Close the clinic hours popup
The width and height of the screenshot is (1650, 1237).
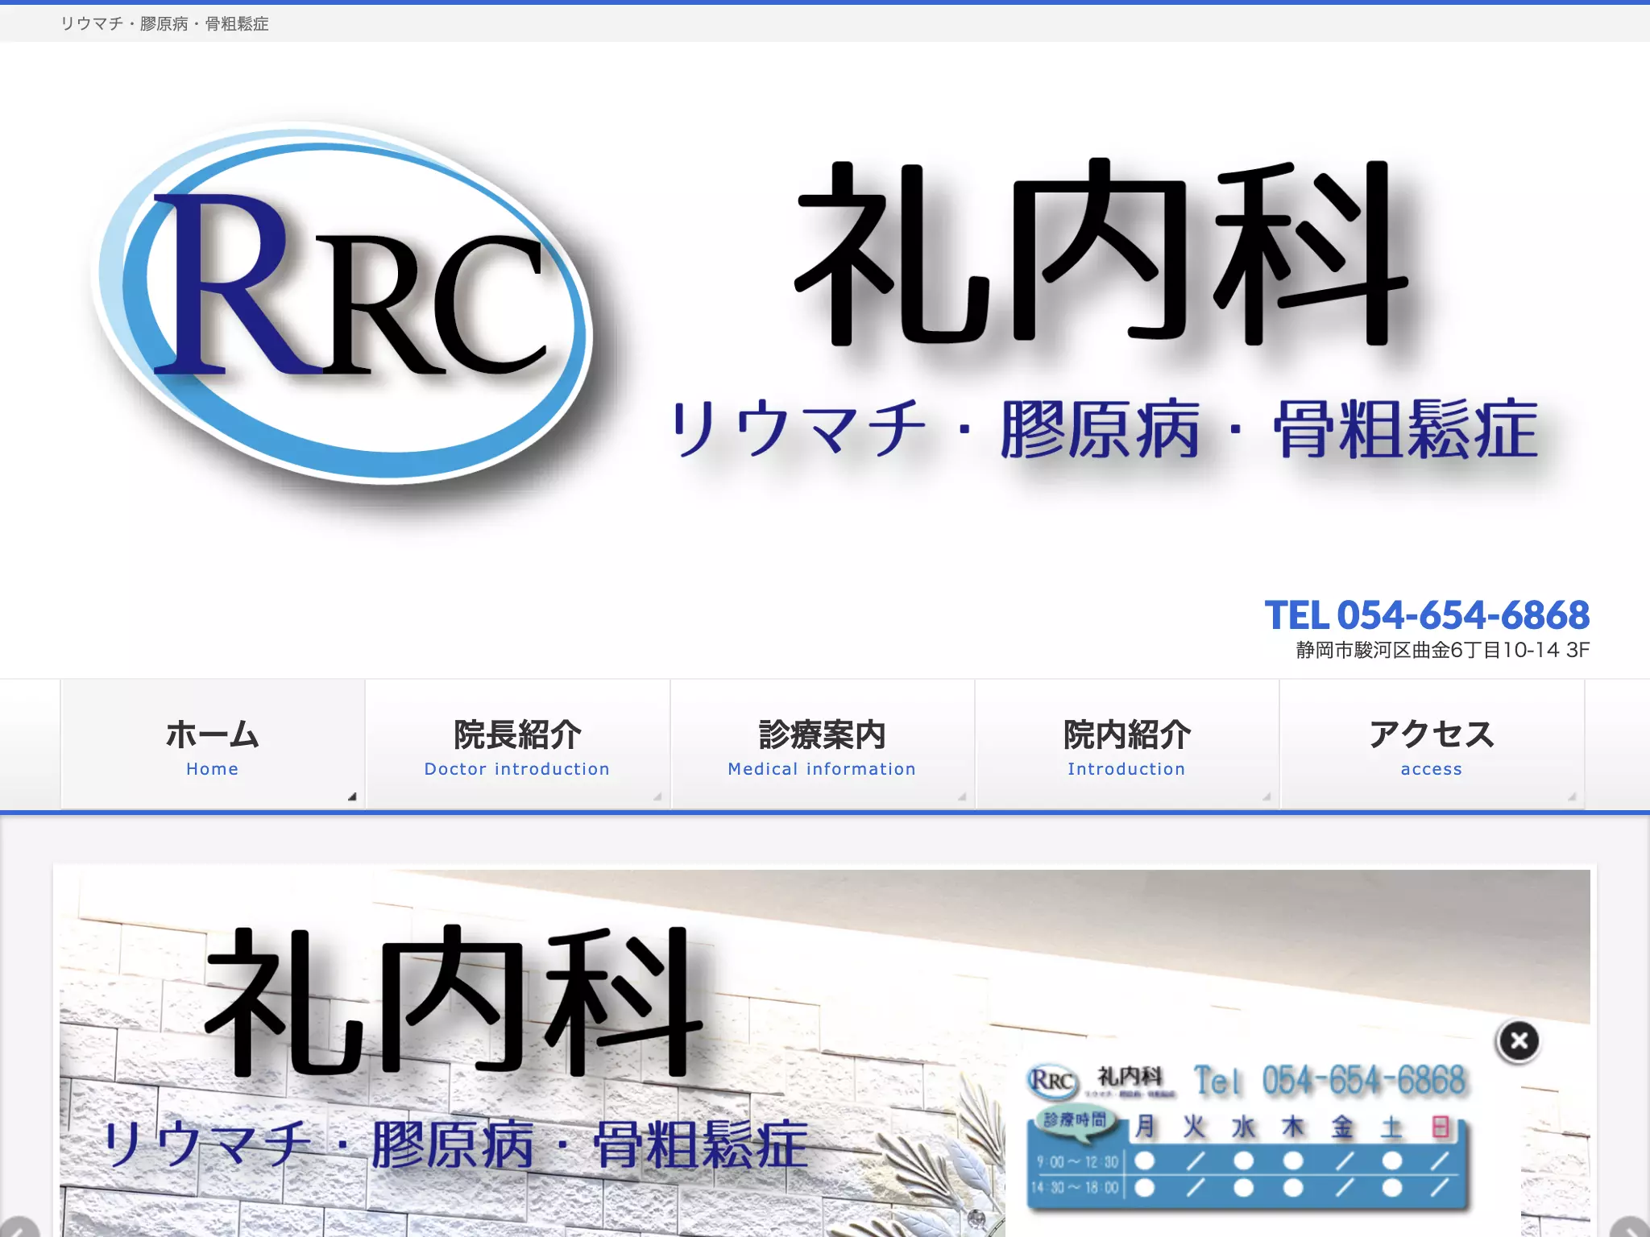pos(1518,1041)
